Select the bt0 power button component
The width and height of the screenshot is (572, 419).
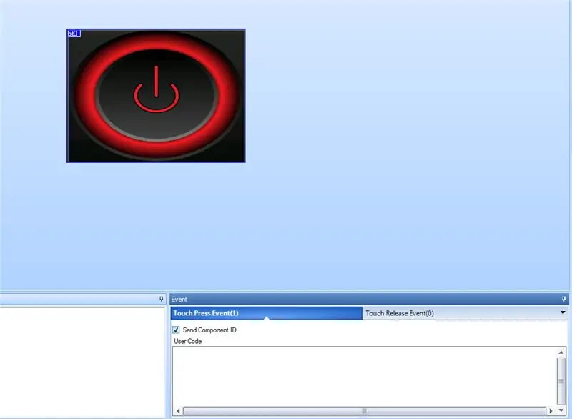click(156, 96)
